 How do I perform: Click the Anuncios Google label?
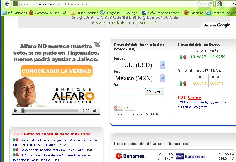point(217,25)
